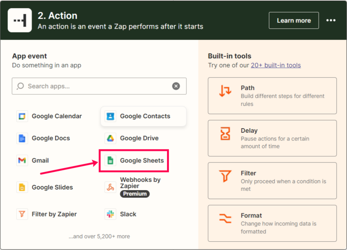Click the Google Docs app icon
Viewport: 347px width, 250px height.
coord(22,138)
